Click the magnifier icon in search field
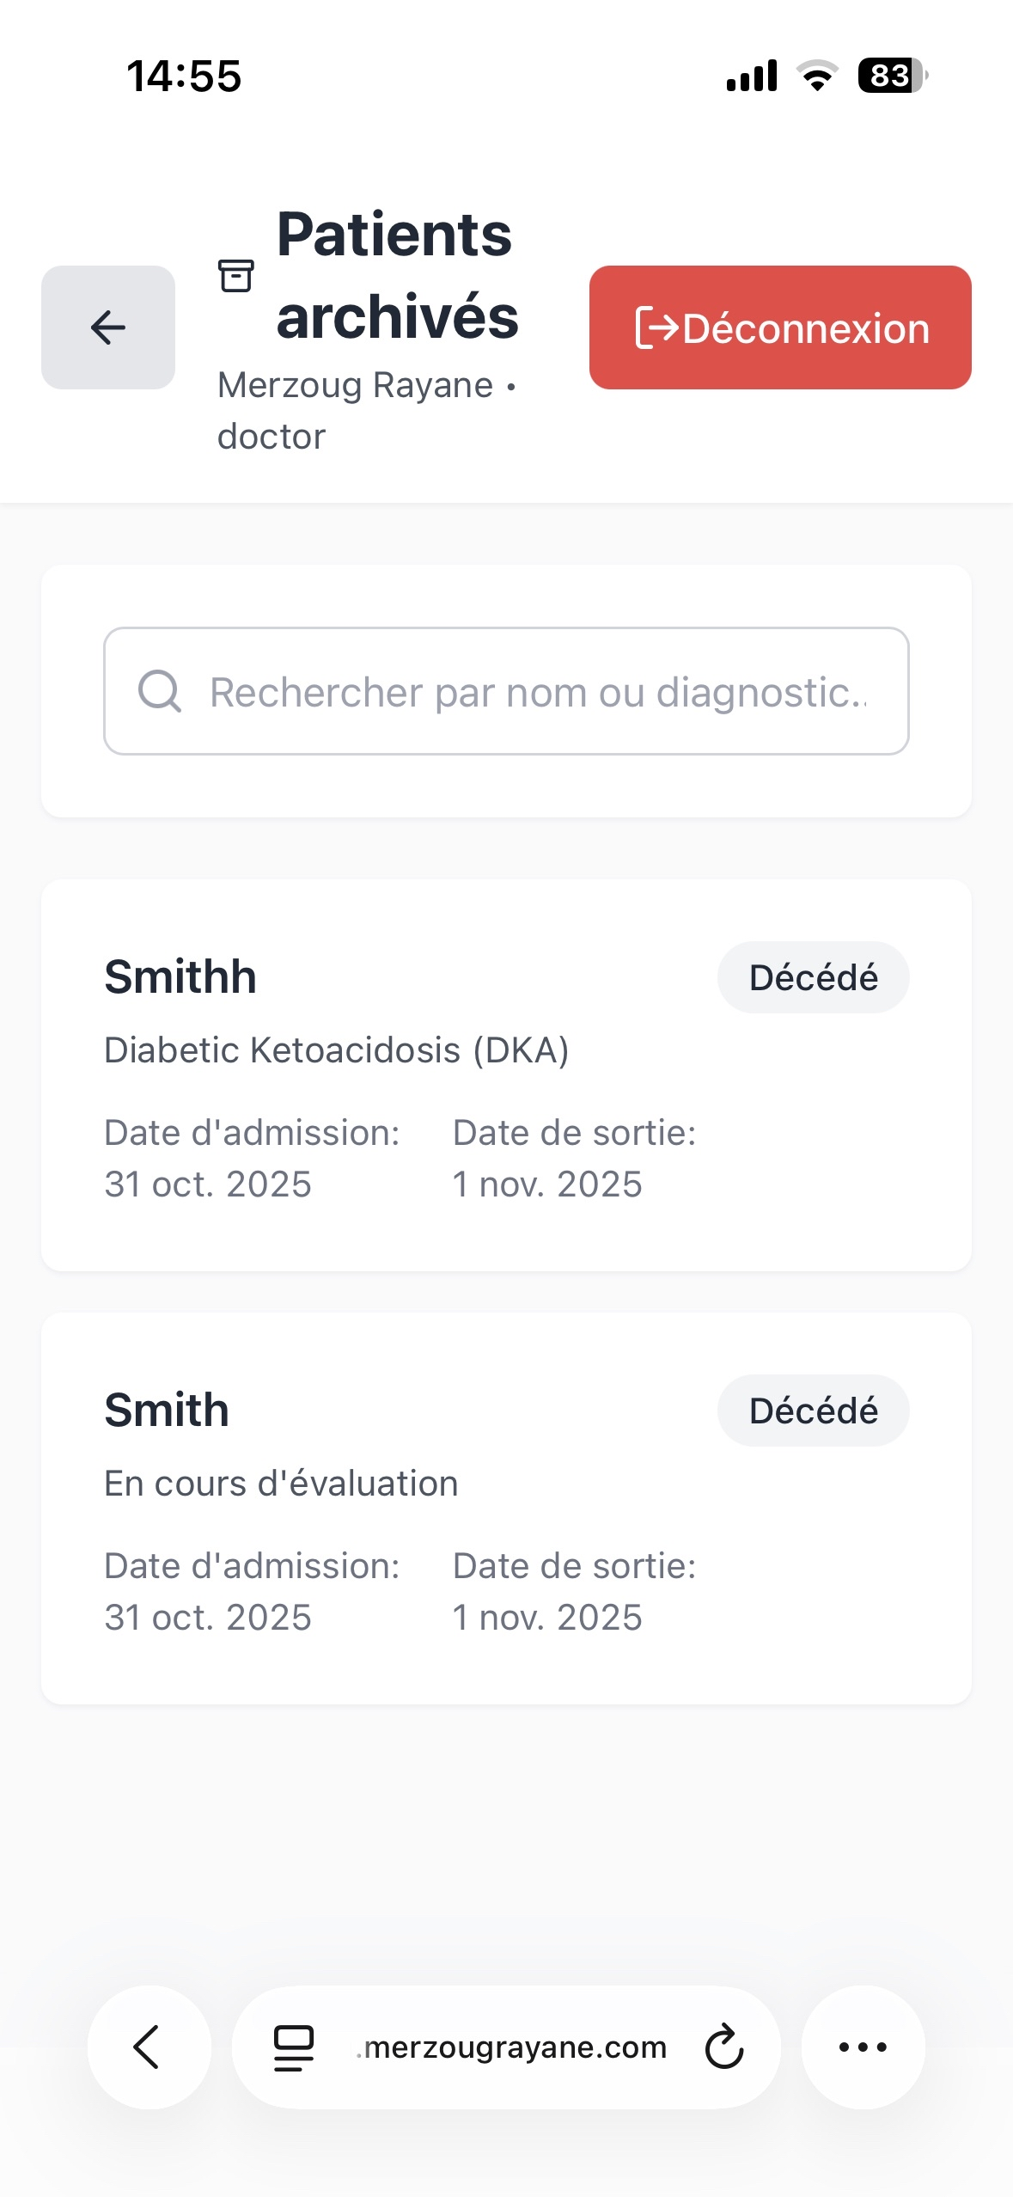This screenshot has width=1013, height=2197. pyautogui.click(x=160, y=691)
